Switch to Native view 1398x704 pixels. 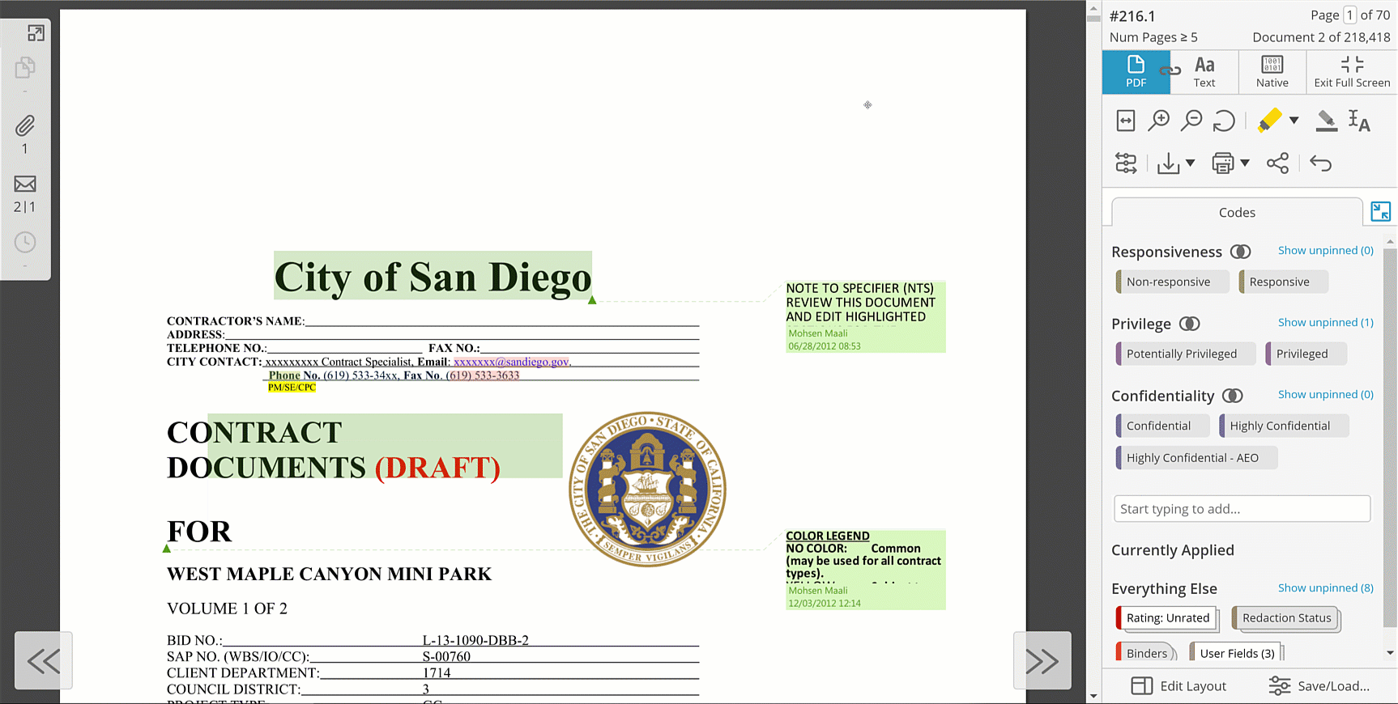point(1272,71)
